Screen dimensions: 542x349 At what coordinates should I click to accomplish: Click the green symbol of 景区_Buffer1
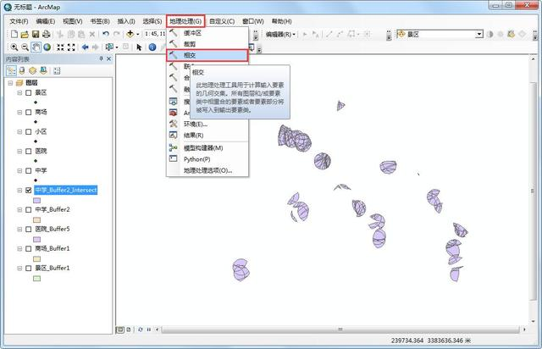coord(36,278)
